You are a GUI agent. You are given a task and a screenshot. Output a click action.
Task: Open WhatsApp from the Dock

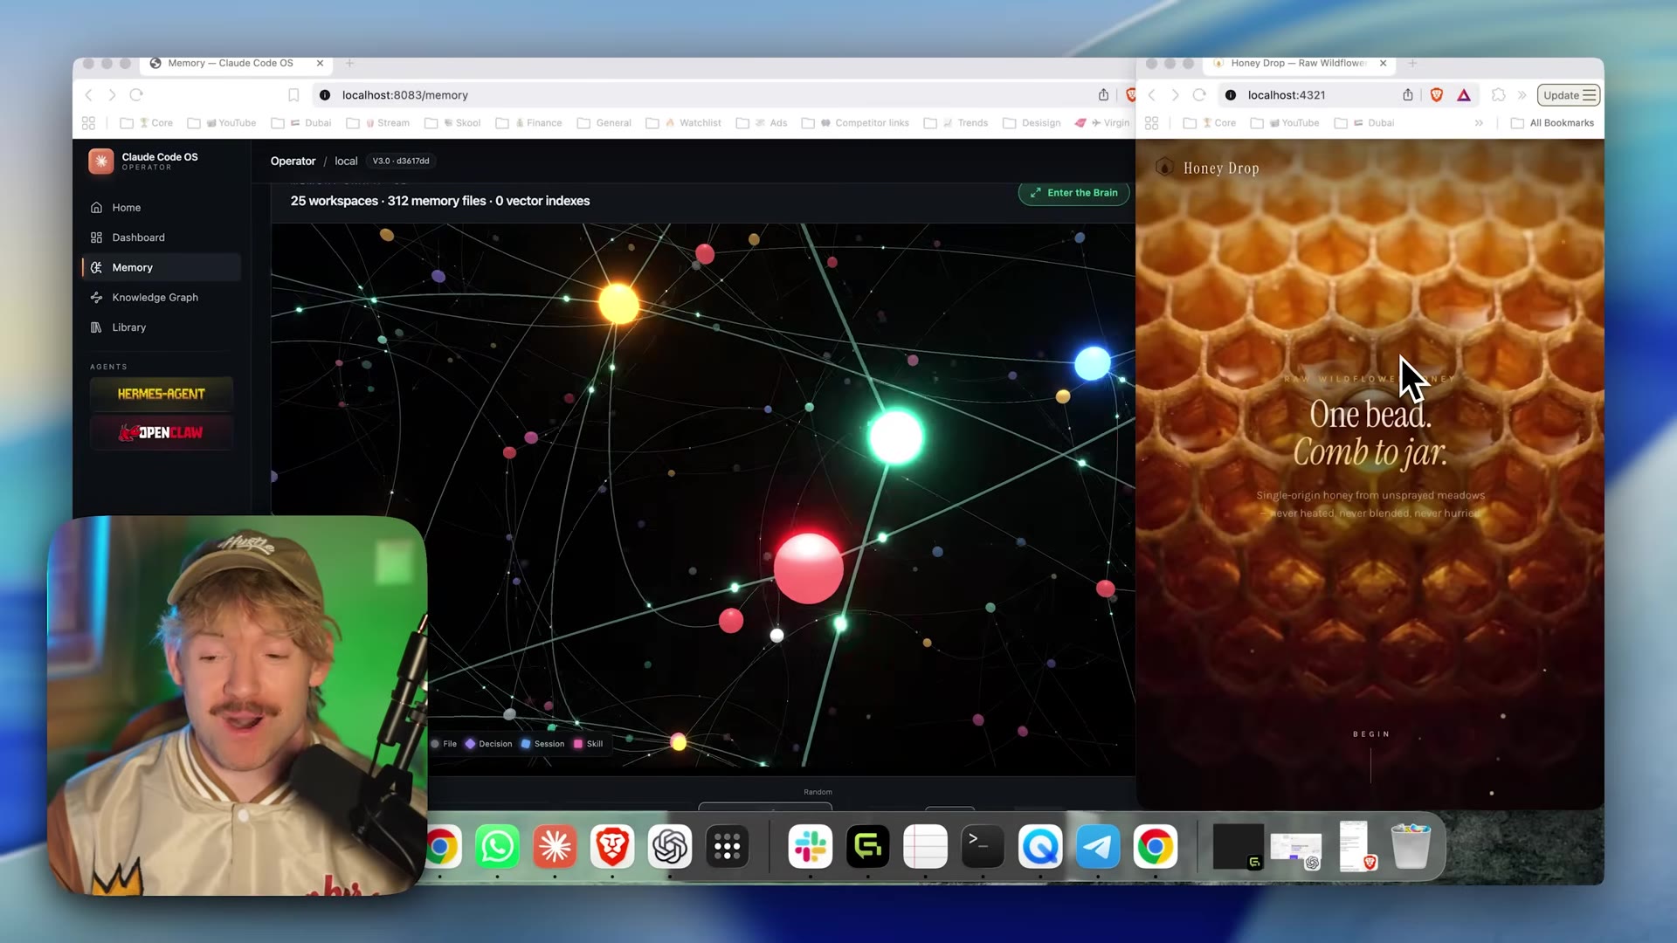(497, 846)
